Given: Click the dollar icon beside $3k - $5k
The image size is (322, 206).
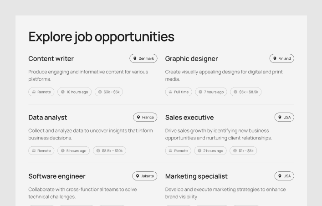Looking at the screenshot, I should coord(100,92).
